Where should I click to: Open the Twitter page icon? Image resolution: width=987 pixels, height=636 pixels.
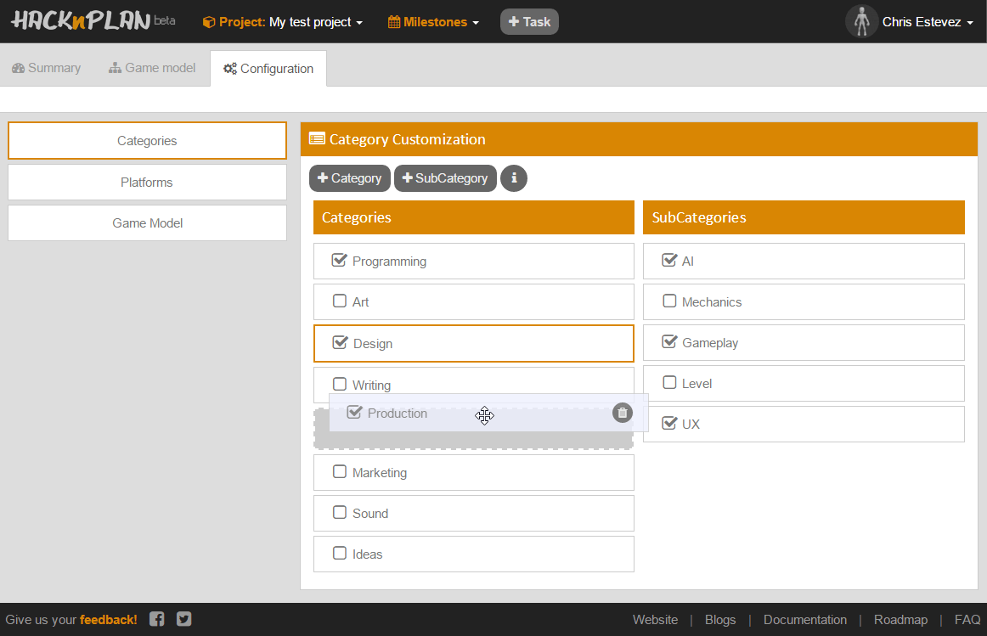click(184, 619)
